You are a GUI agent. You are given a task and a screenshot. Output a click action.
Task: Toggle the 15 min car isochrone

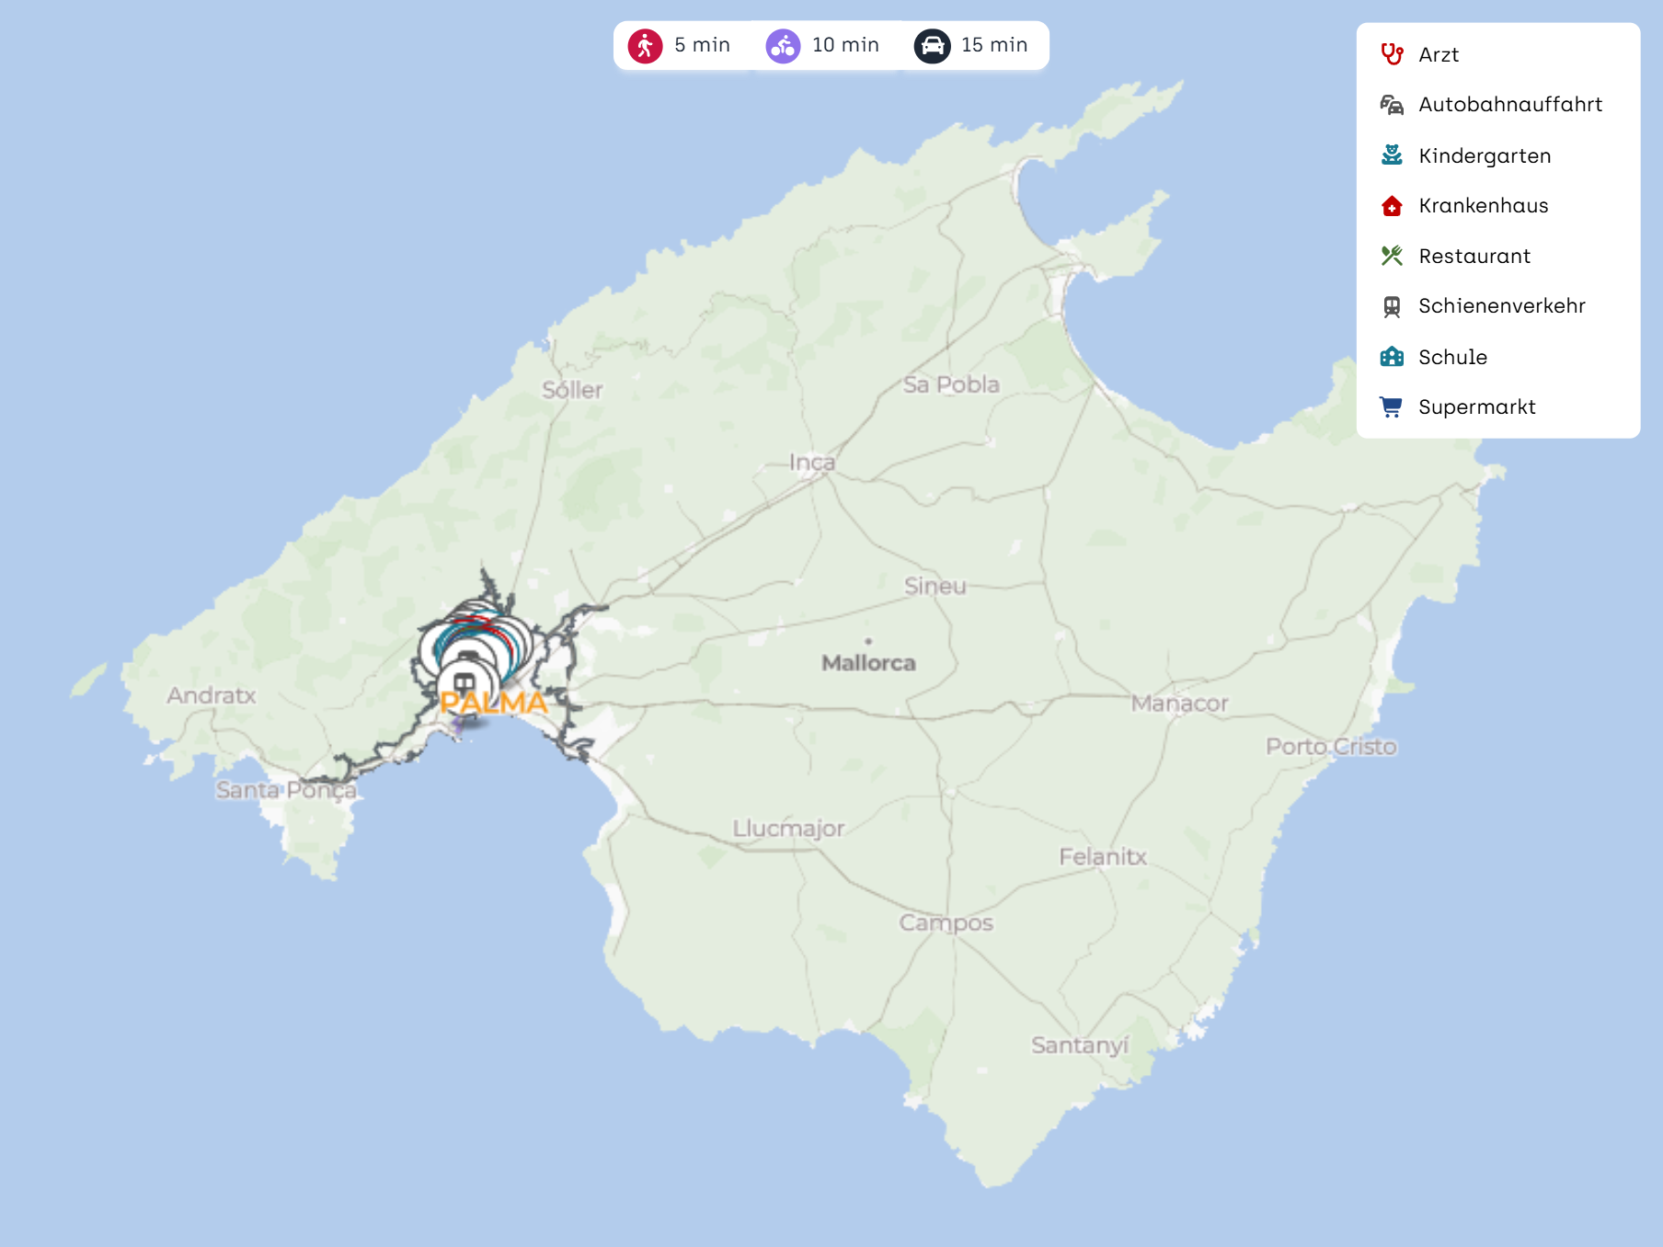pos(971,45)
